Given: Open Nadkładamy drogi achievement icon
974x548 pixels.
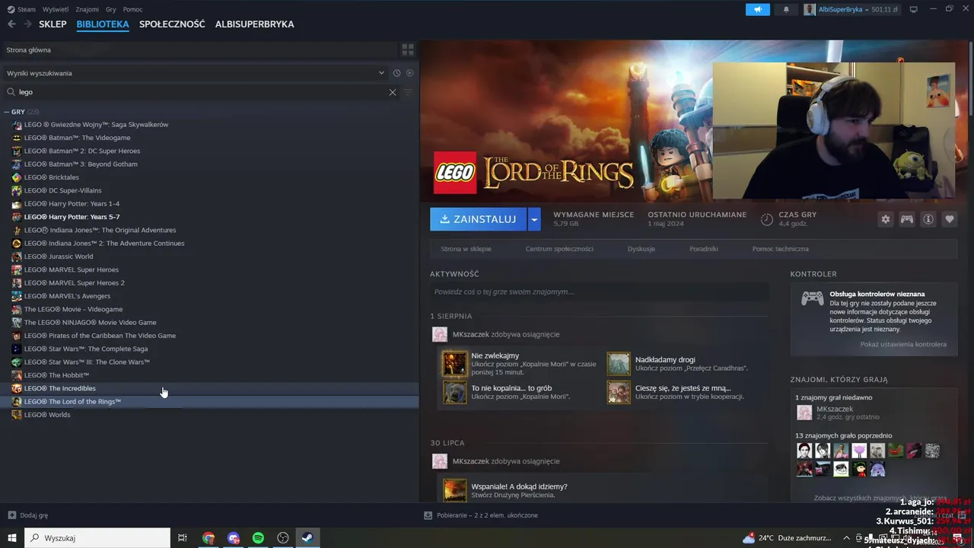Looking at the screenshot, I should 619,364.
